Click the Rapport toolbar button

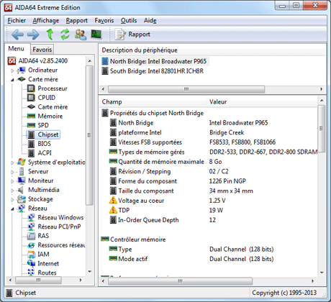[132, 35]
